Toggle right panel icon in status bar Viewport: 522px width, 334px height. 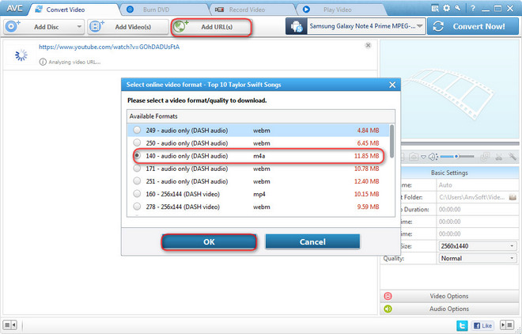tap(507, 325)
